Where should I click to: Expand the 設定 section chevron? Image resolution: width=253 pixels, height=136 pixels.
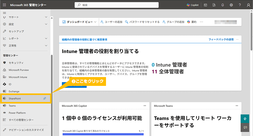pos(46,24)
